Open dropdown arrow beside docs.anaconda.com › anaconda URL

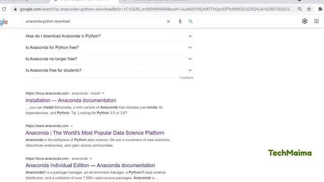(91, 158)
